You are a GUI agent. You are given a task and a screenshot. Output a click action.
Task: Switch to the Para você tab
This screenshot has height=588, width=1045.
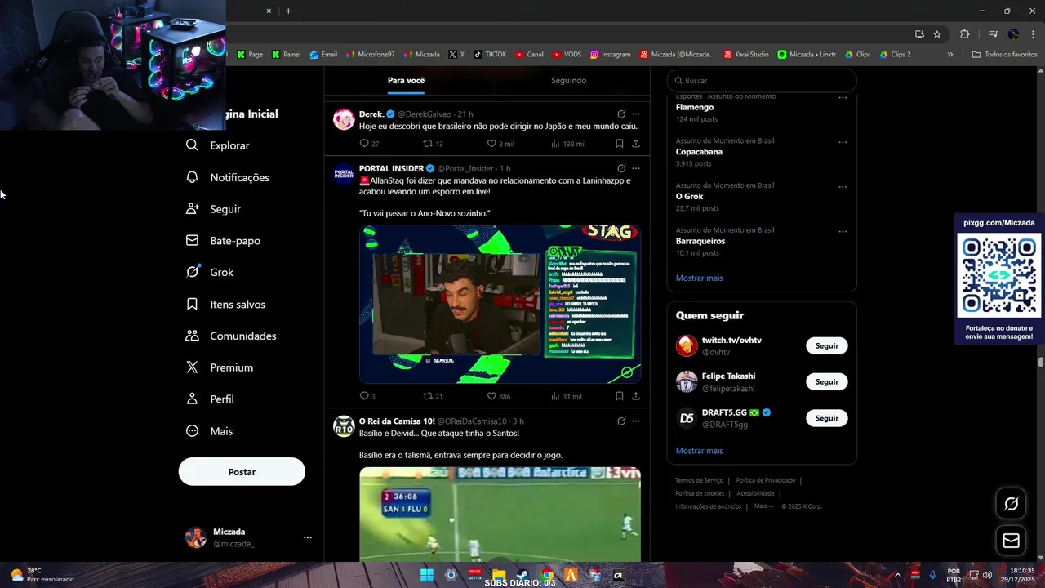pos(406,81)
